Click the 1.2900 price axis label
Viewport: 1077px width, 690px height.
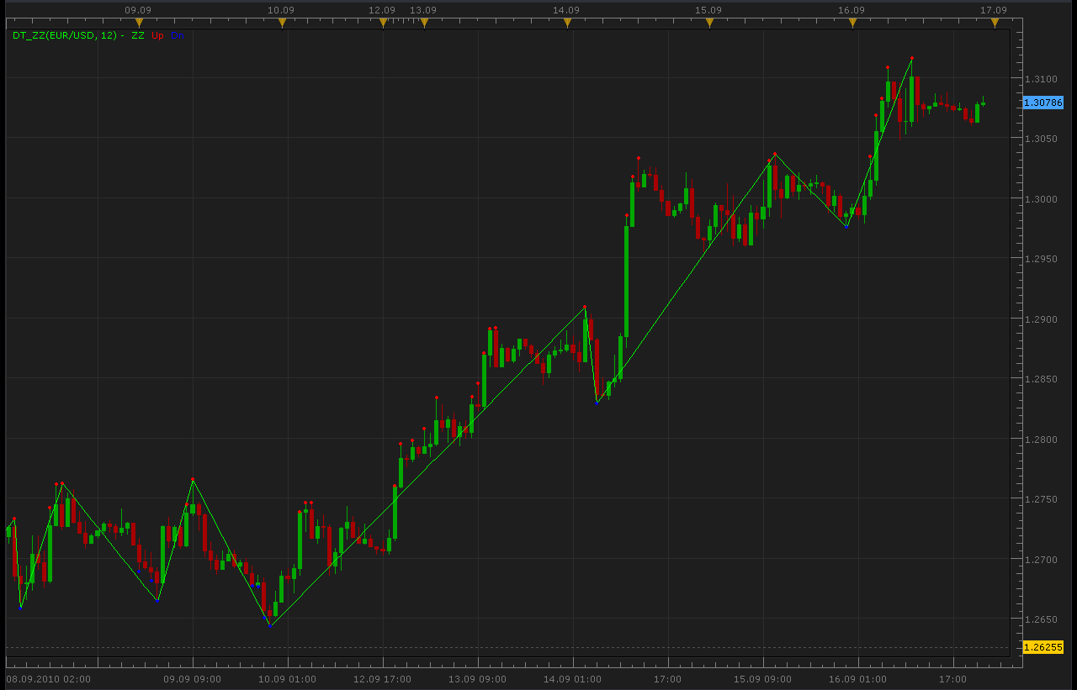click(1040, 319)
